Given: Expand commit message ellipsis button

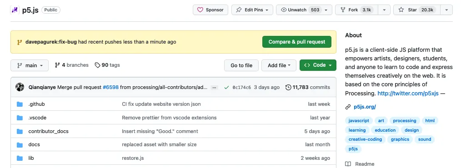Looking at the screenshot, I should [x=215, y=87].
